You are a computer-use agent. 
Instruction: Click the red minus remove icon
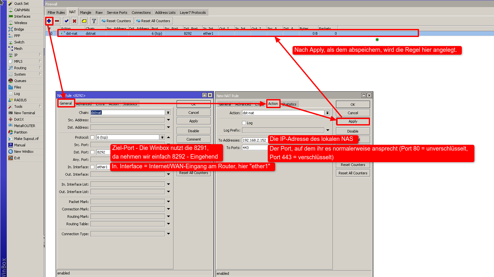pyautogui.click(x=57, y=21)
